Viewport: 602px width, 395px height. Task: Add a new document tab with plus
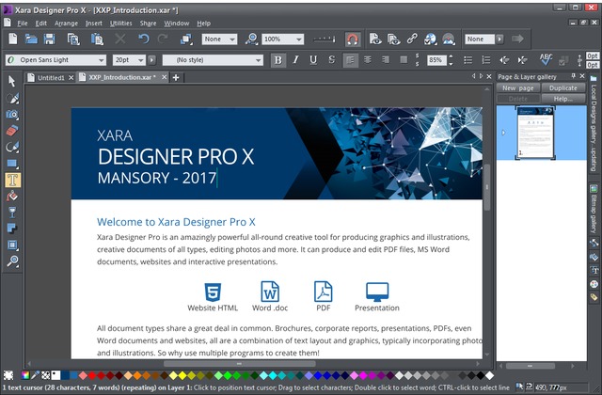click(x=176, y=77)
